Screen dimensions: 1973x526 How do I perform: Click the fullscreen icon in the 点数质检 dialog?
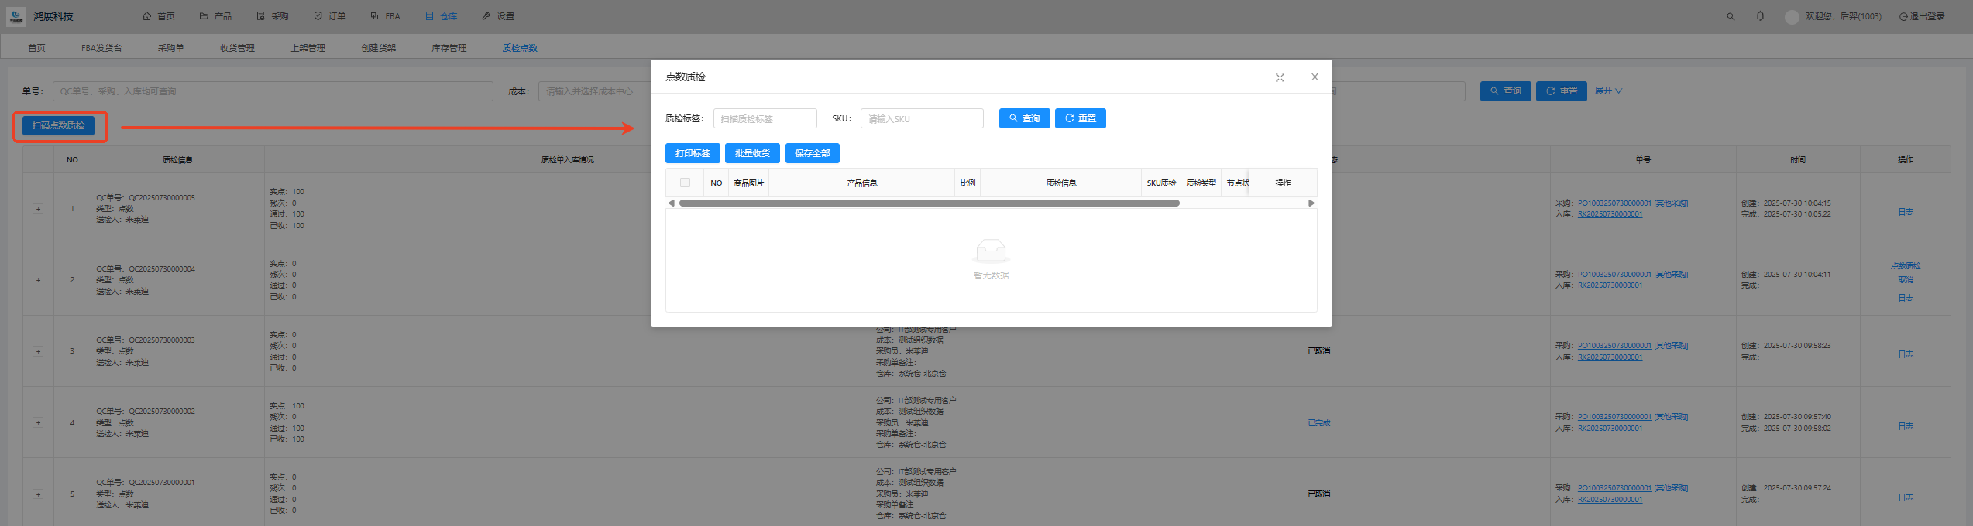pos(1280,77)
